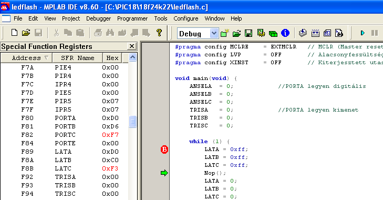Click the Copy toolbar icon
The height and width of the screenshot is (200, 383).
(68, 33)
